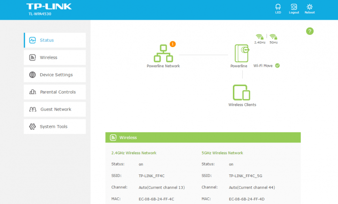Click the 5GHz status value on
Viewport: 338px width, 204px height.
coord(231,164)
